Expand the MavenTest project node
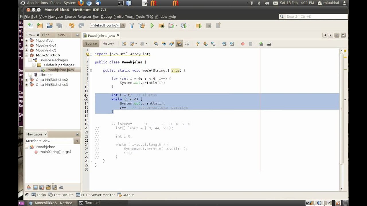The width and height of the screenshot is (367, 206). point(26,41)
